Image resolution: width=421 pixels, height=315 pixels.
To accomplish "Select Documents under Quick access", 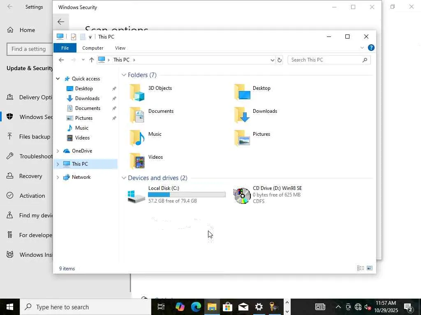I will 88,108.
